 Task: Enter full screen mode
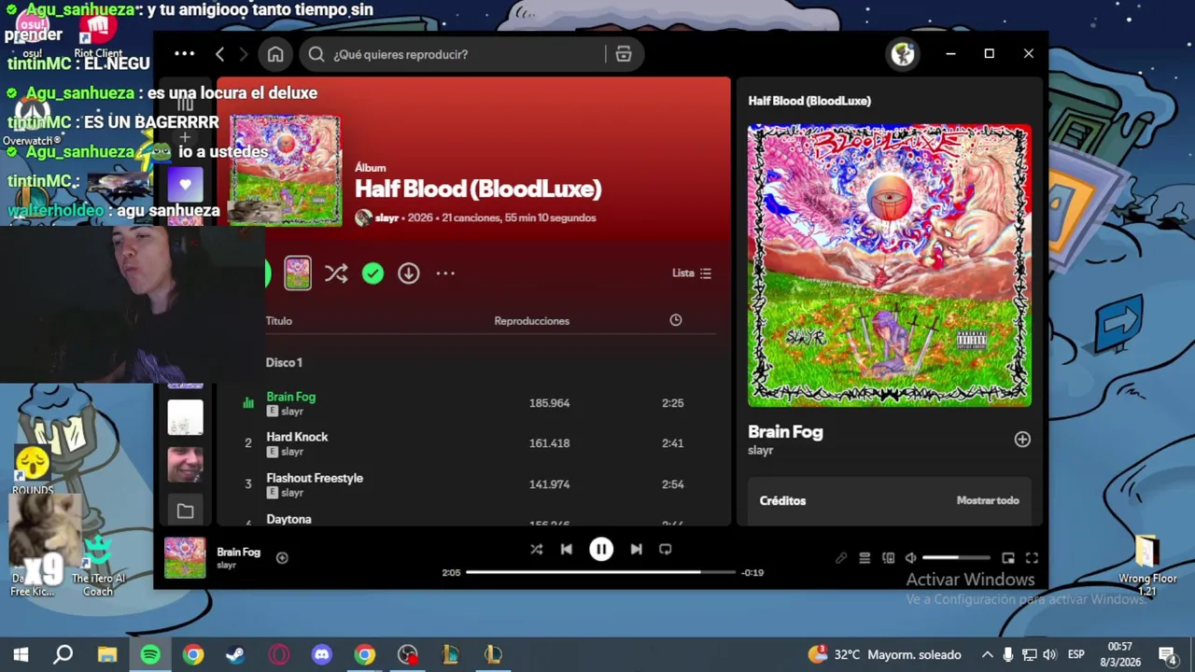pos(1032,558)
